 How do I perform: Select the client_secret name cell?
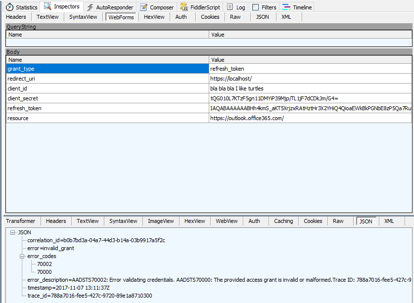(107, 98)
